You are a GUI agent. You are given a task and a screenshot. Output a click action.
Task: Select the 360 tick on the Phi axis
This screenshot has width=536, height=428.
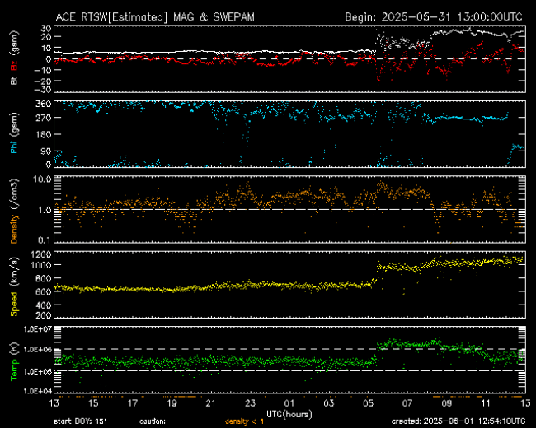coord(44,104)
